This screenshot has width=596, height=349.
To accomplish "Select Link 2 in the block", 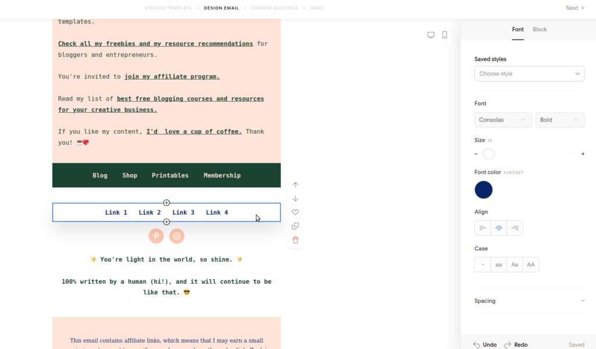I will click(150, 213).
